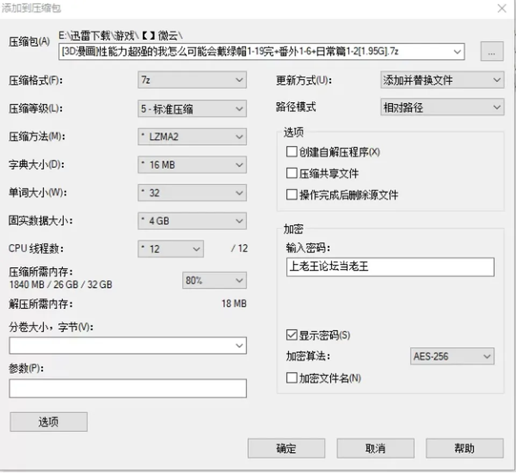Click the 选项 button at bottom left
516x473 pixels.
tap(49, 421)
